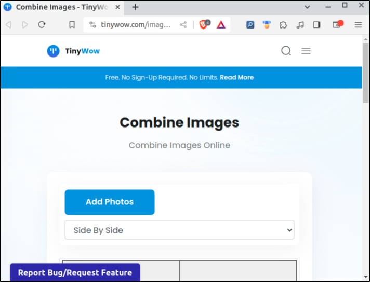Click the blue magnifier extension icon
This screenshot has width=370, height=282.
(250, 25)
